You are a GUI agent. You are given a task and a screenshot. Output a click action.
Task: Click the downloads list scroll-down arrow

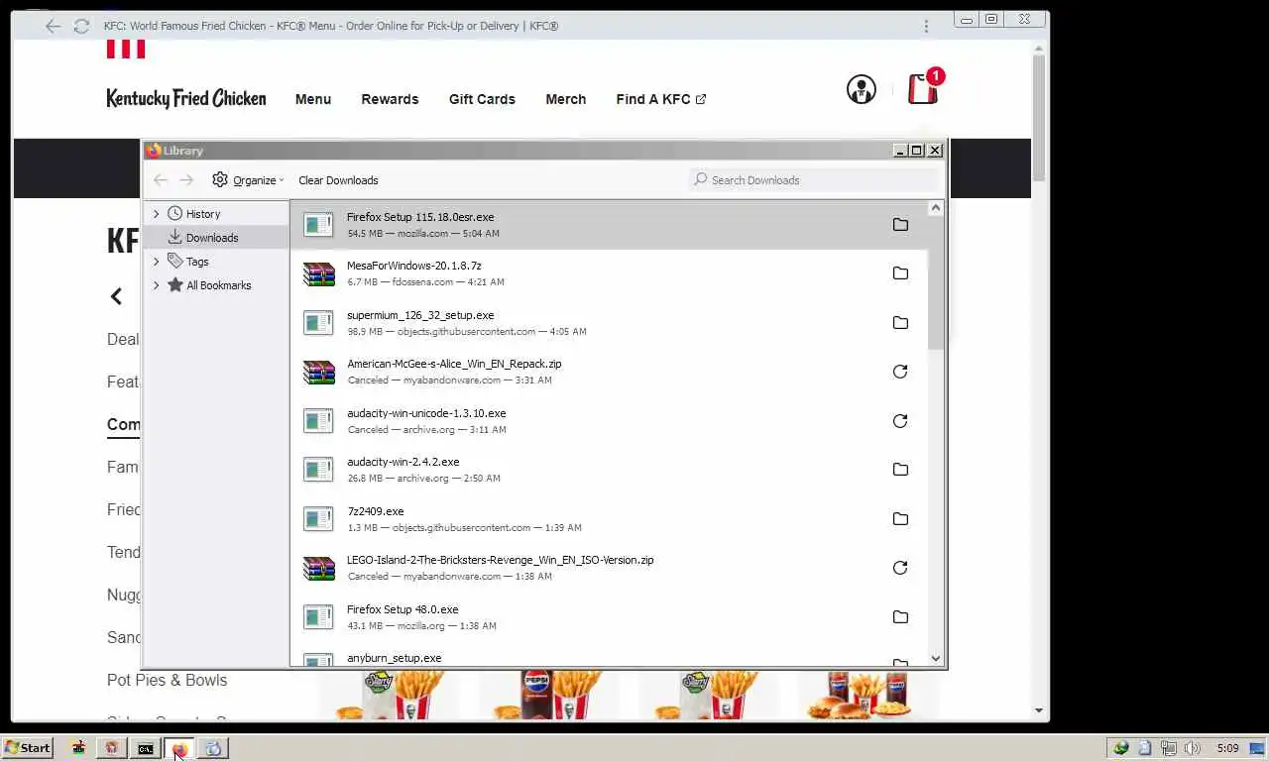pos(935,658)
